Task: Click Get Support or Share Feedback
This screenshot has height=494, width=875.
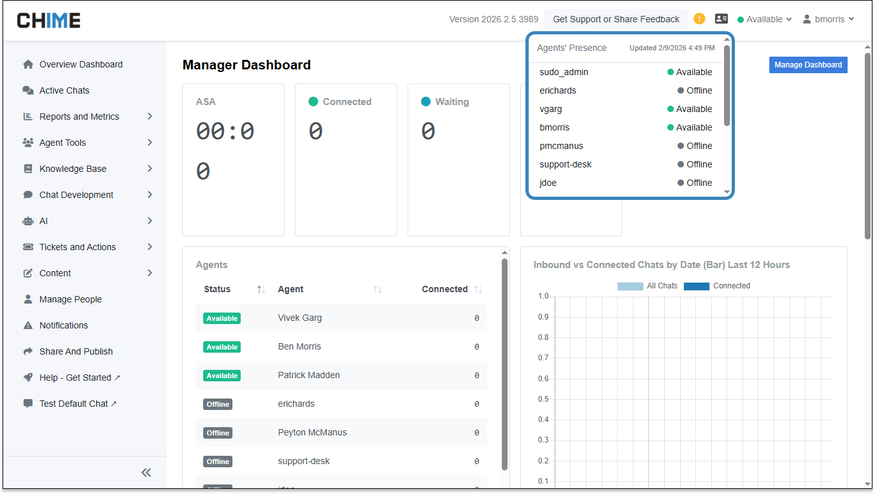Action: tap(616, 19)
